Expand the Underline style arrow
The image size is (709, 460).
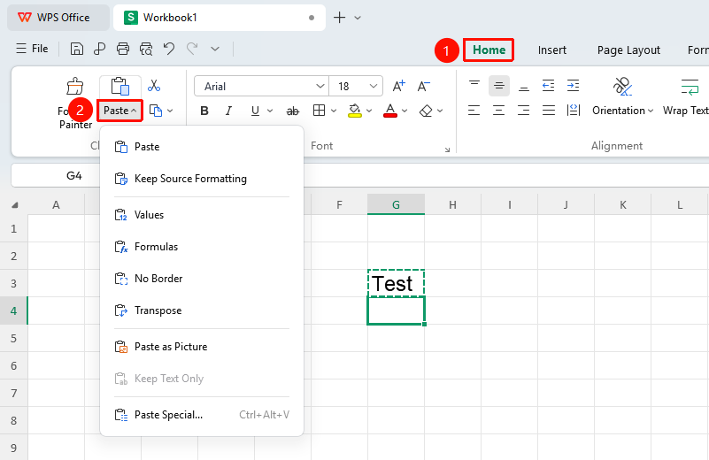coord(270,111)
